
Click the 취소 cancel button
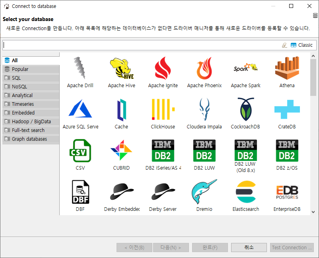click(249, 247)
